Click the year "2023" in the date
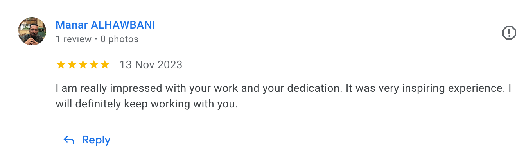This screenshot has height=161, width=517. (170, 64)
